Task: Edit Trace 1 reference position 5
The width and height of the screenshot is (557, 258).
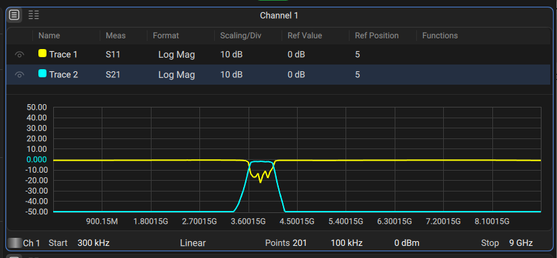Action: 358,54
